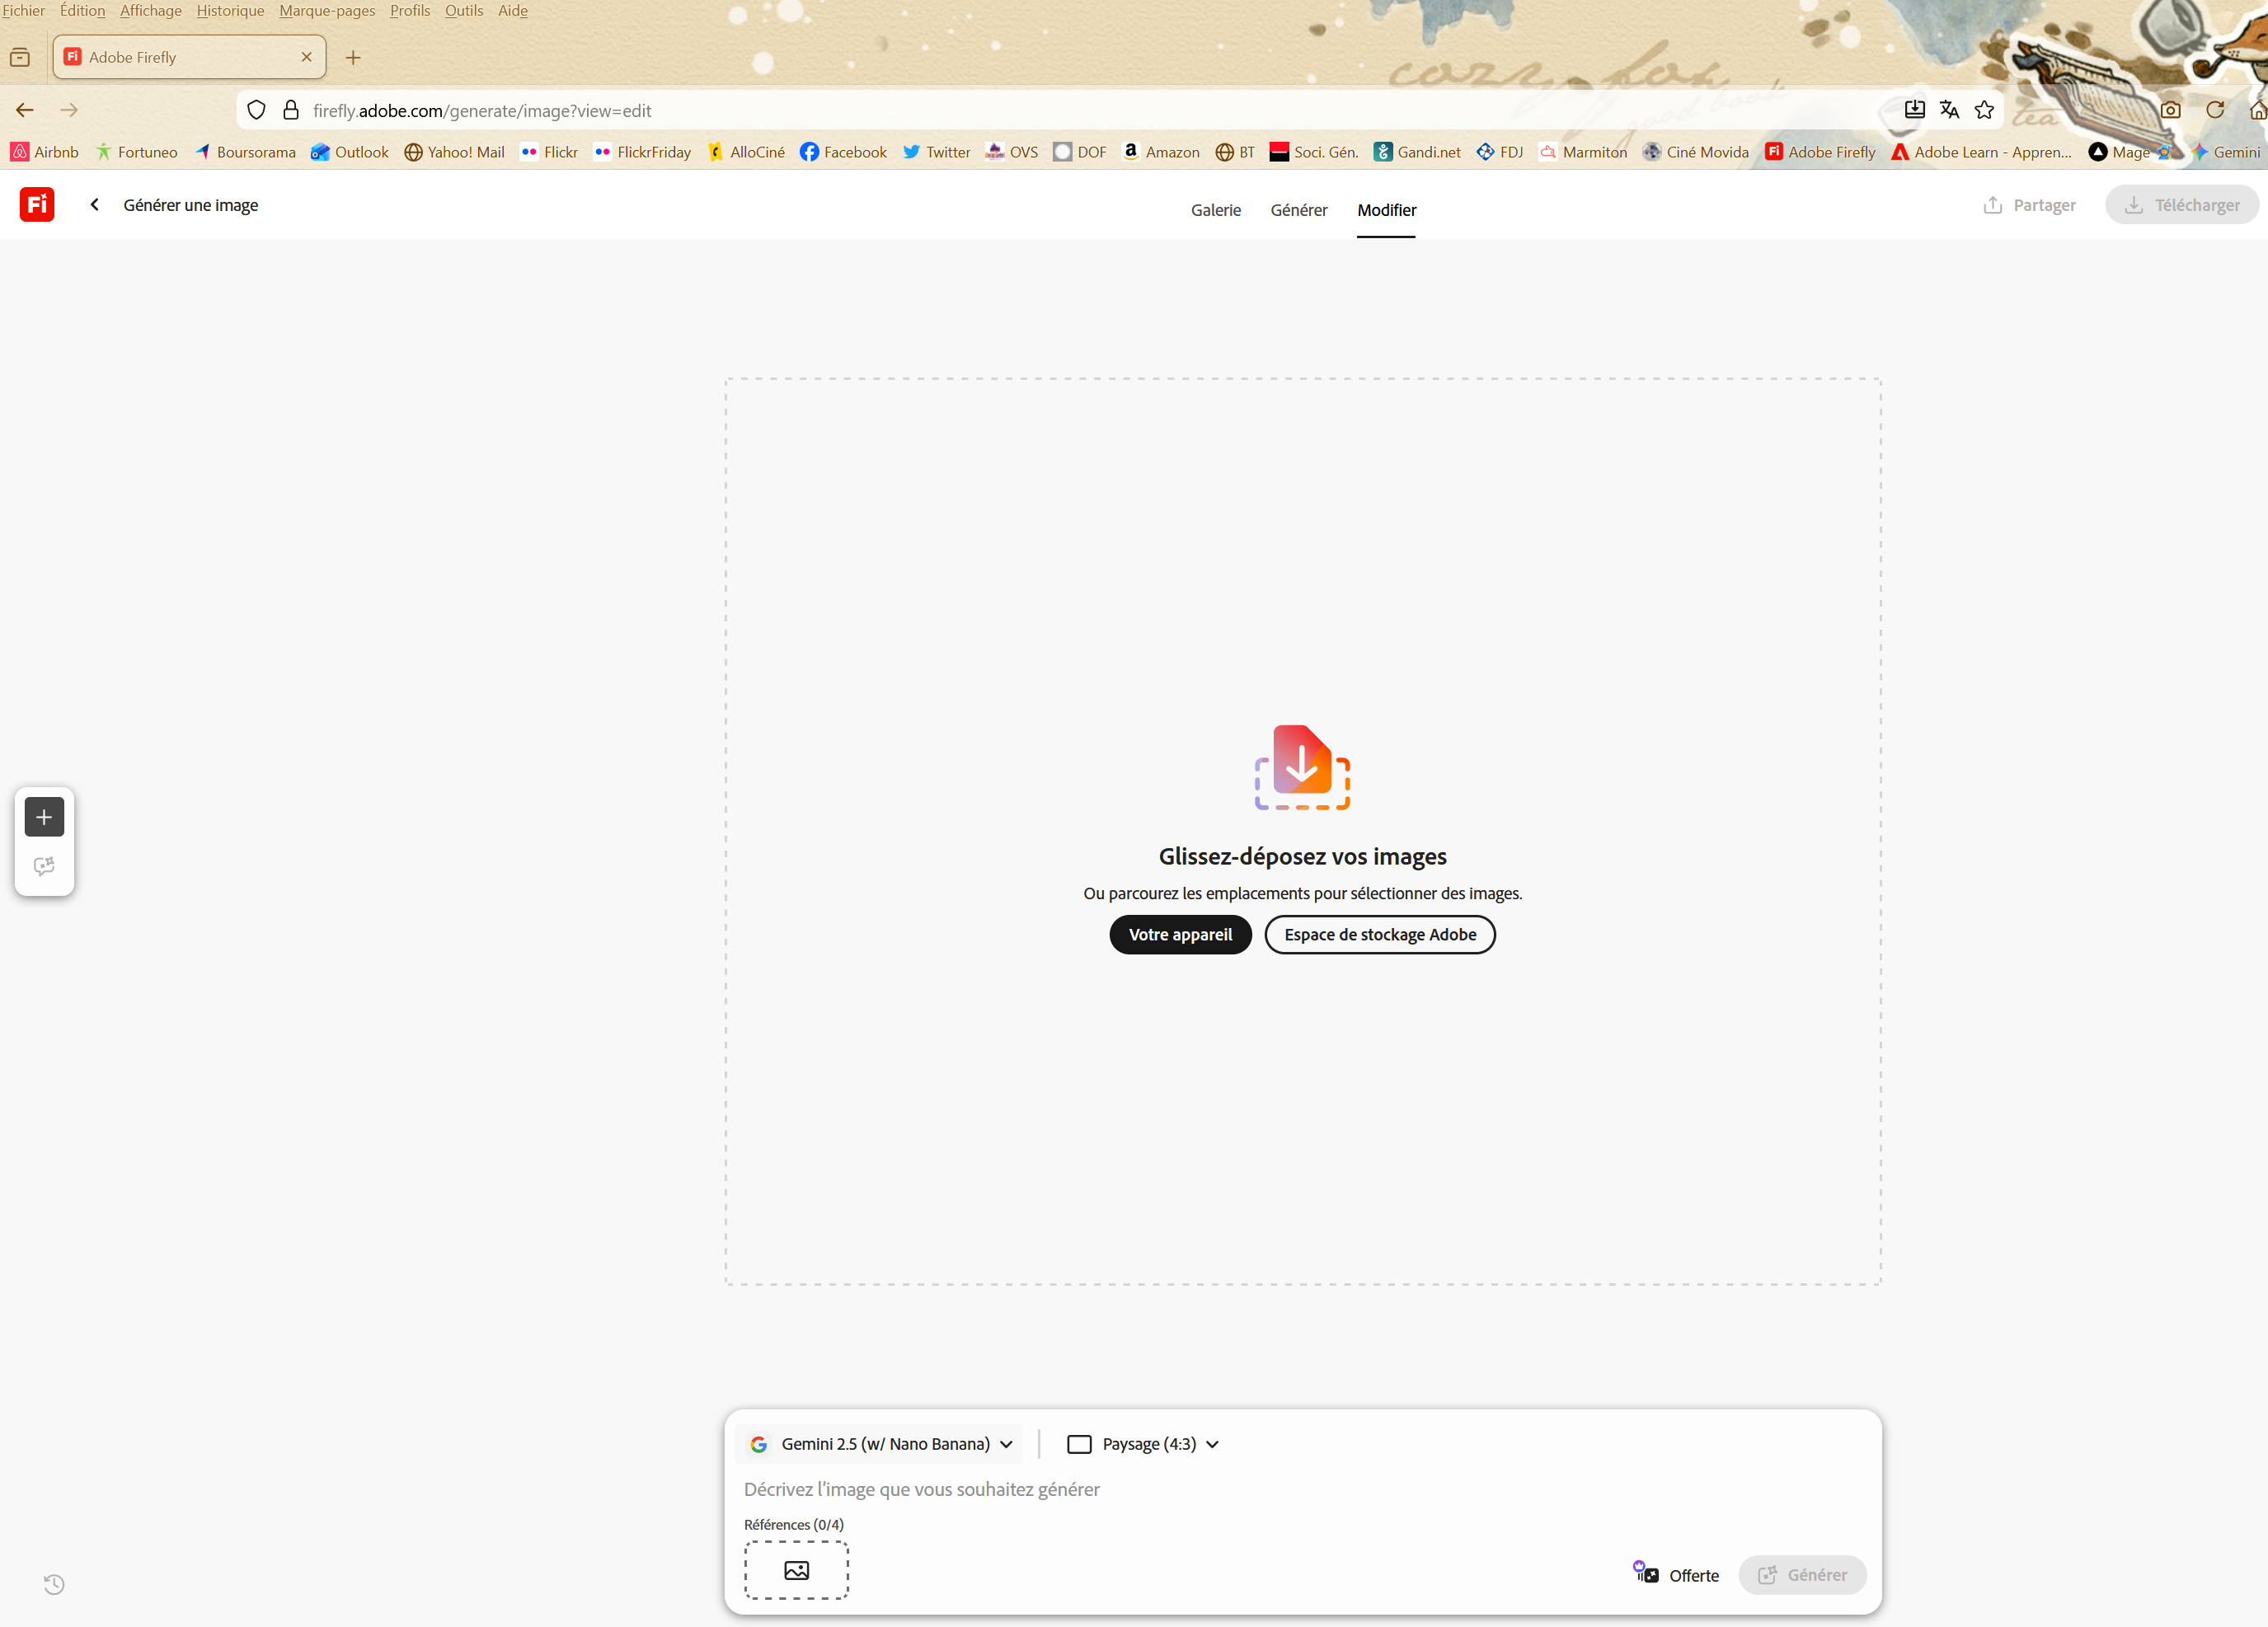Click the Votre appareil button
Image resolution: width=2268 pixels, height=1627 pixels.
1180,934
